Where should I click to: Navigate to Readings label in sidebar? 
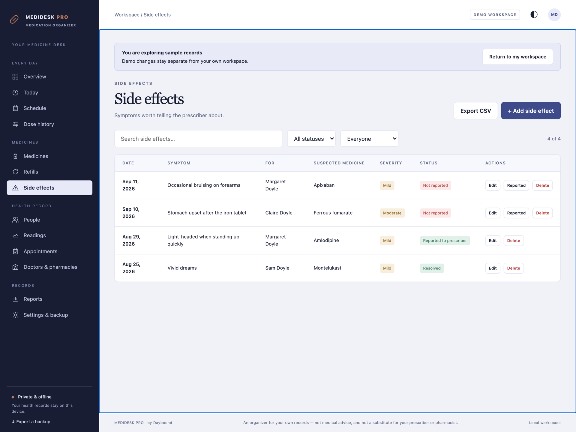[35, 235]
